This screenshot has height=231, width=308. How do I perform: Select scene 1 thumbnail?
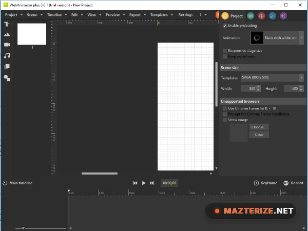[32, 34]
